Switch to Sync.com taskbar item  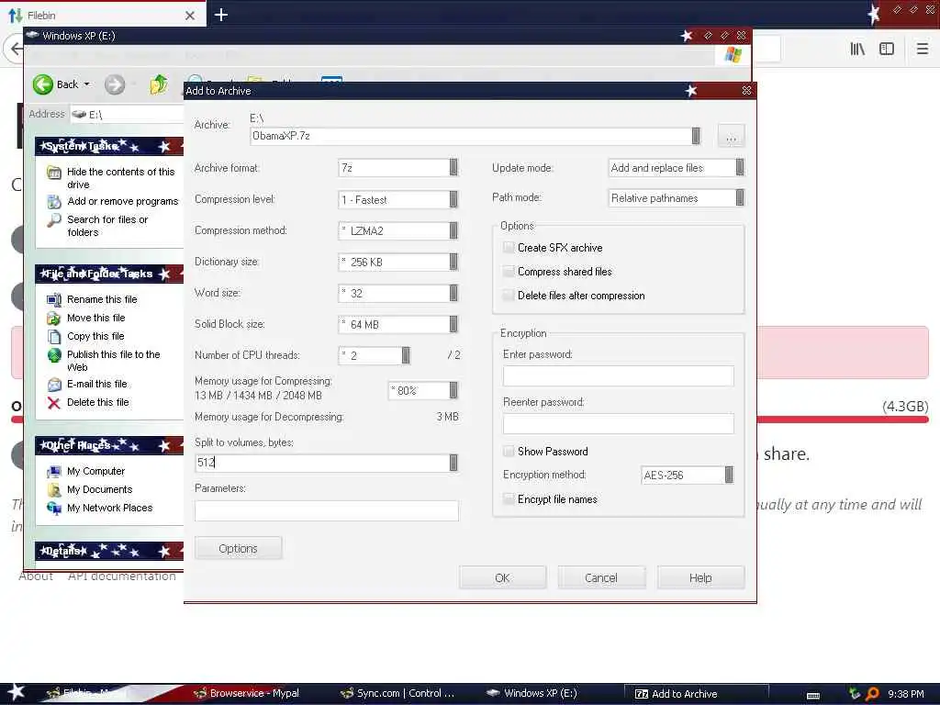click(397, 693)
